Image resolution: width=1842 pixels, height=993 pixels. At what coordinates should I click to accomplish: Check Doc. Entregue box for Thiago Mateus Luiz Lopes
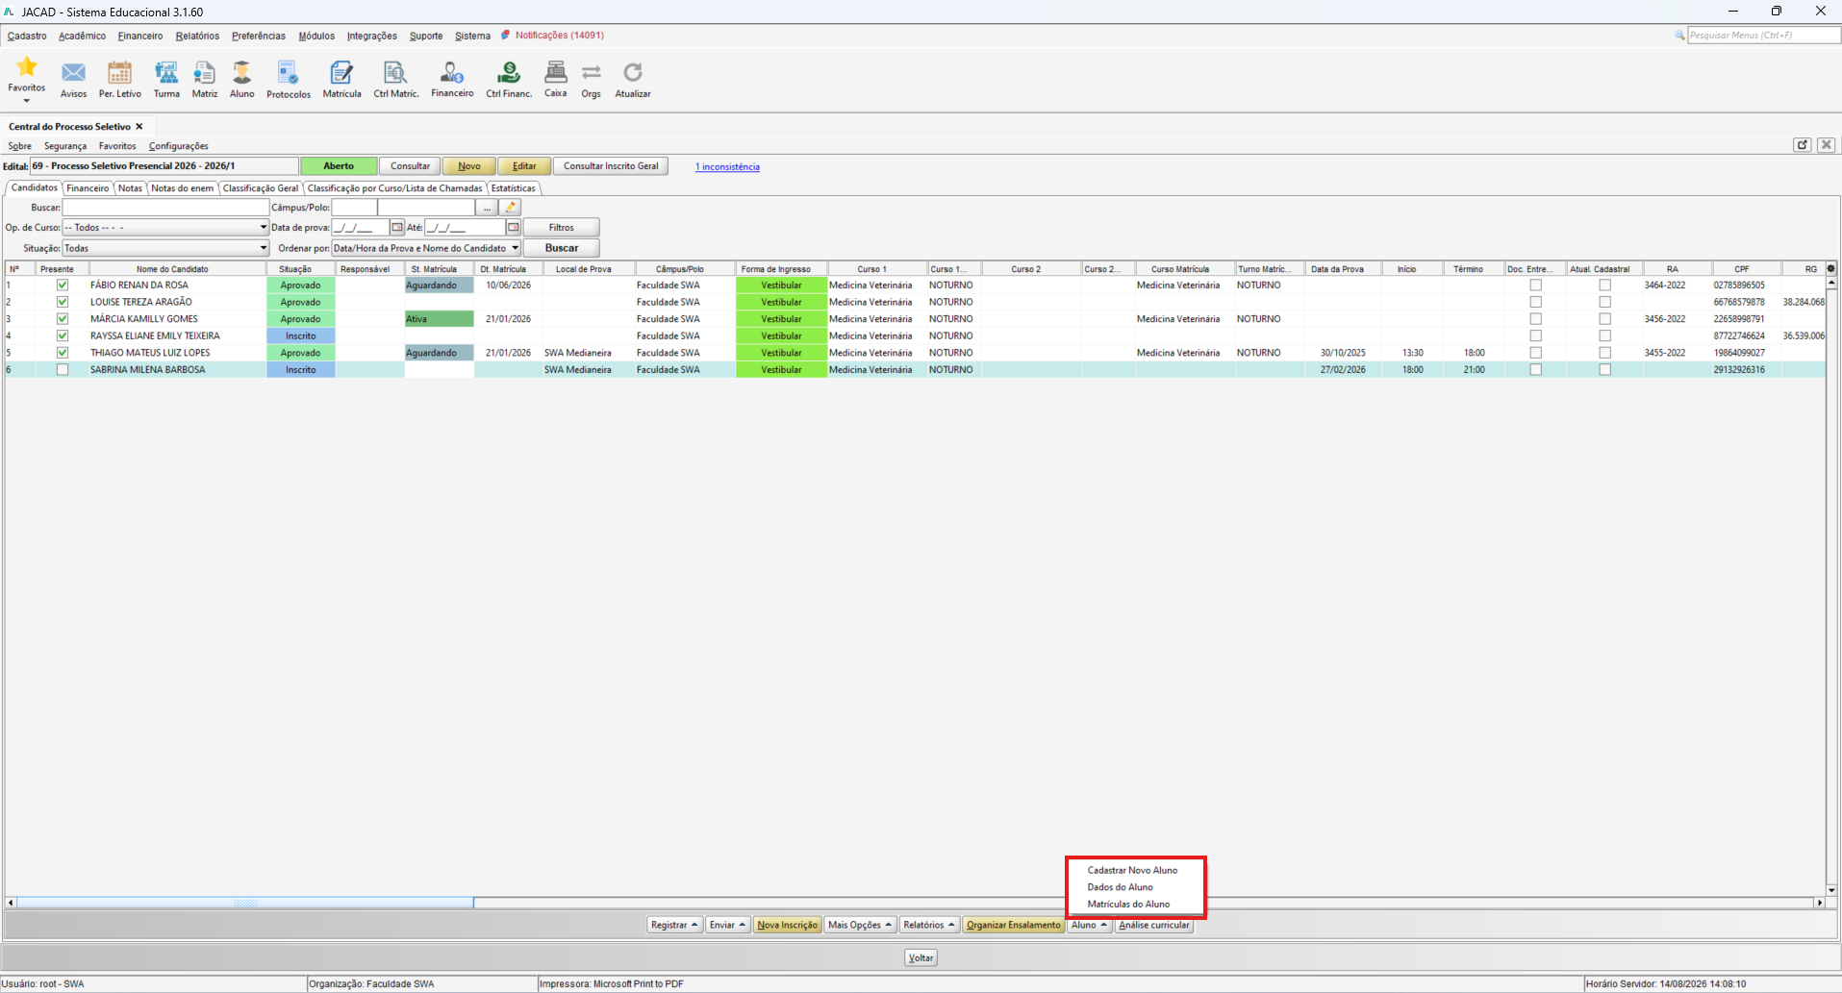1536,353
